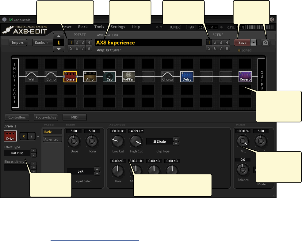Select the Amp block in the grid
The height and width of the screenshot is (241, 302).
90,77
